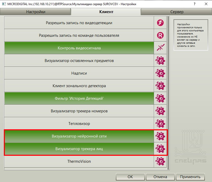Click the vertical scrollbar of the settings list
Screen dimensions: 212x182
[x=168, y=93]
